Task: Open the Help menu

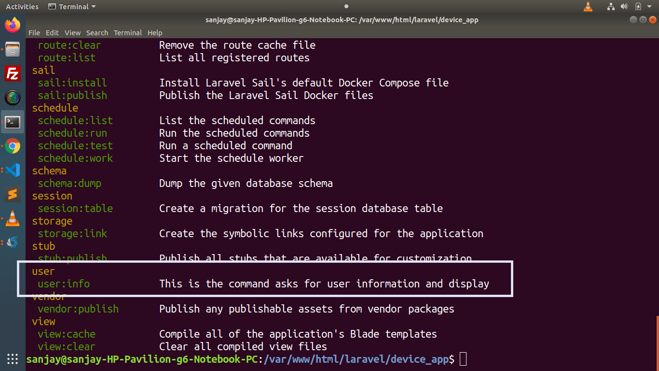Action: tap(155, 33)
